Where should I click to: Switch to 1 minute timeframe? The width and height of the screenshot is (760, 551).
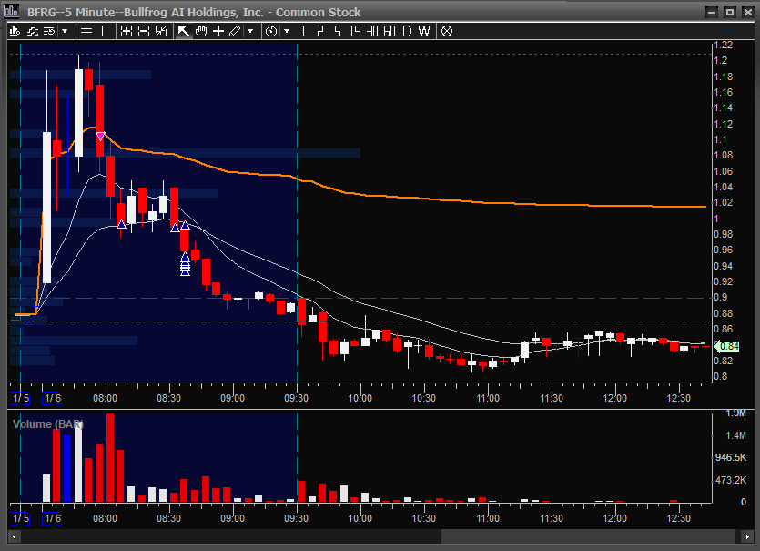[x=303, y=32]
